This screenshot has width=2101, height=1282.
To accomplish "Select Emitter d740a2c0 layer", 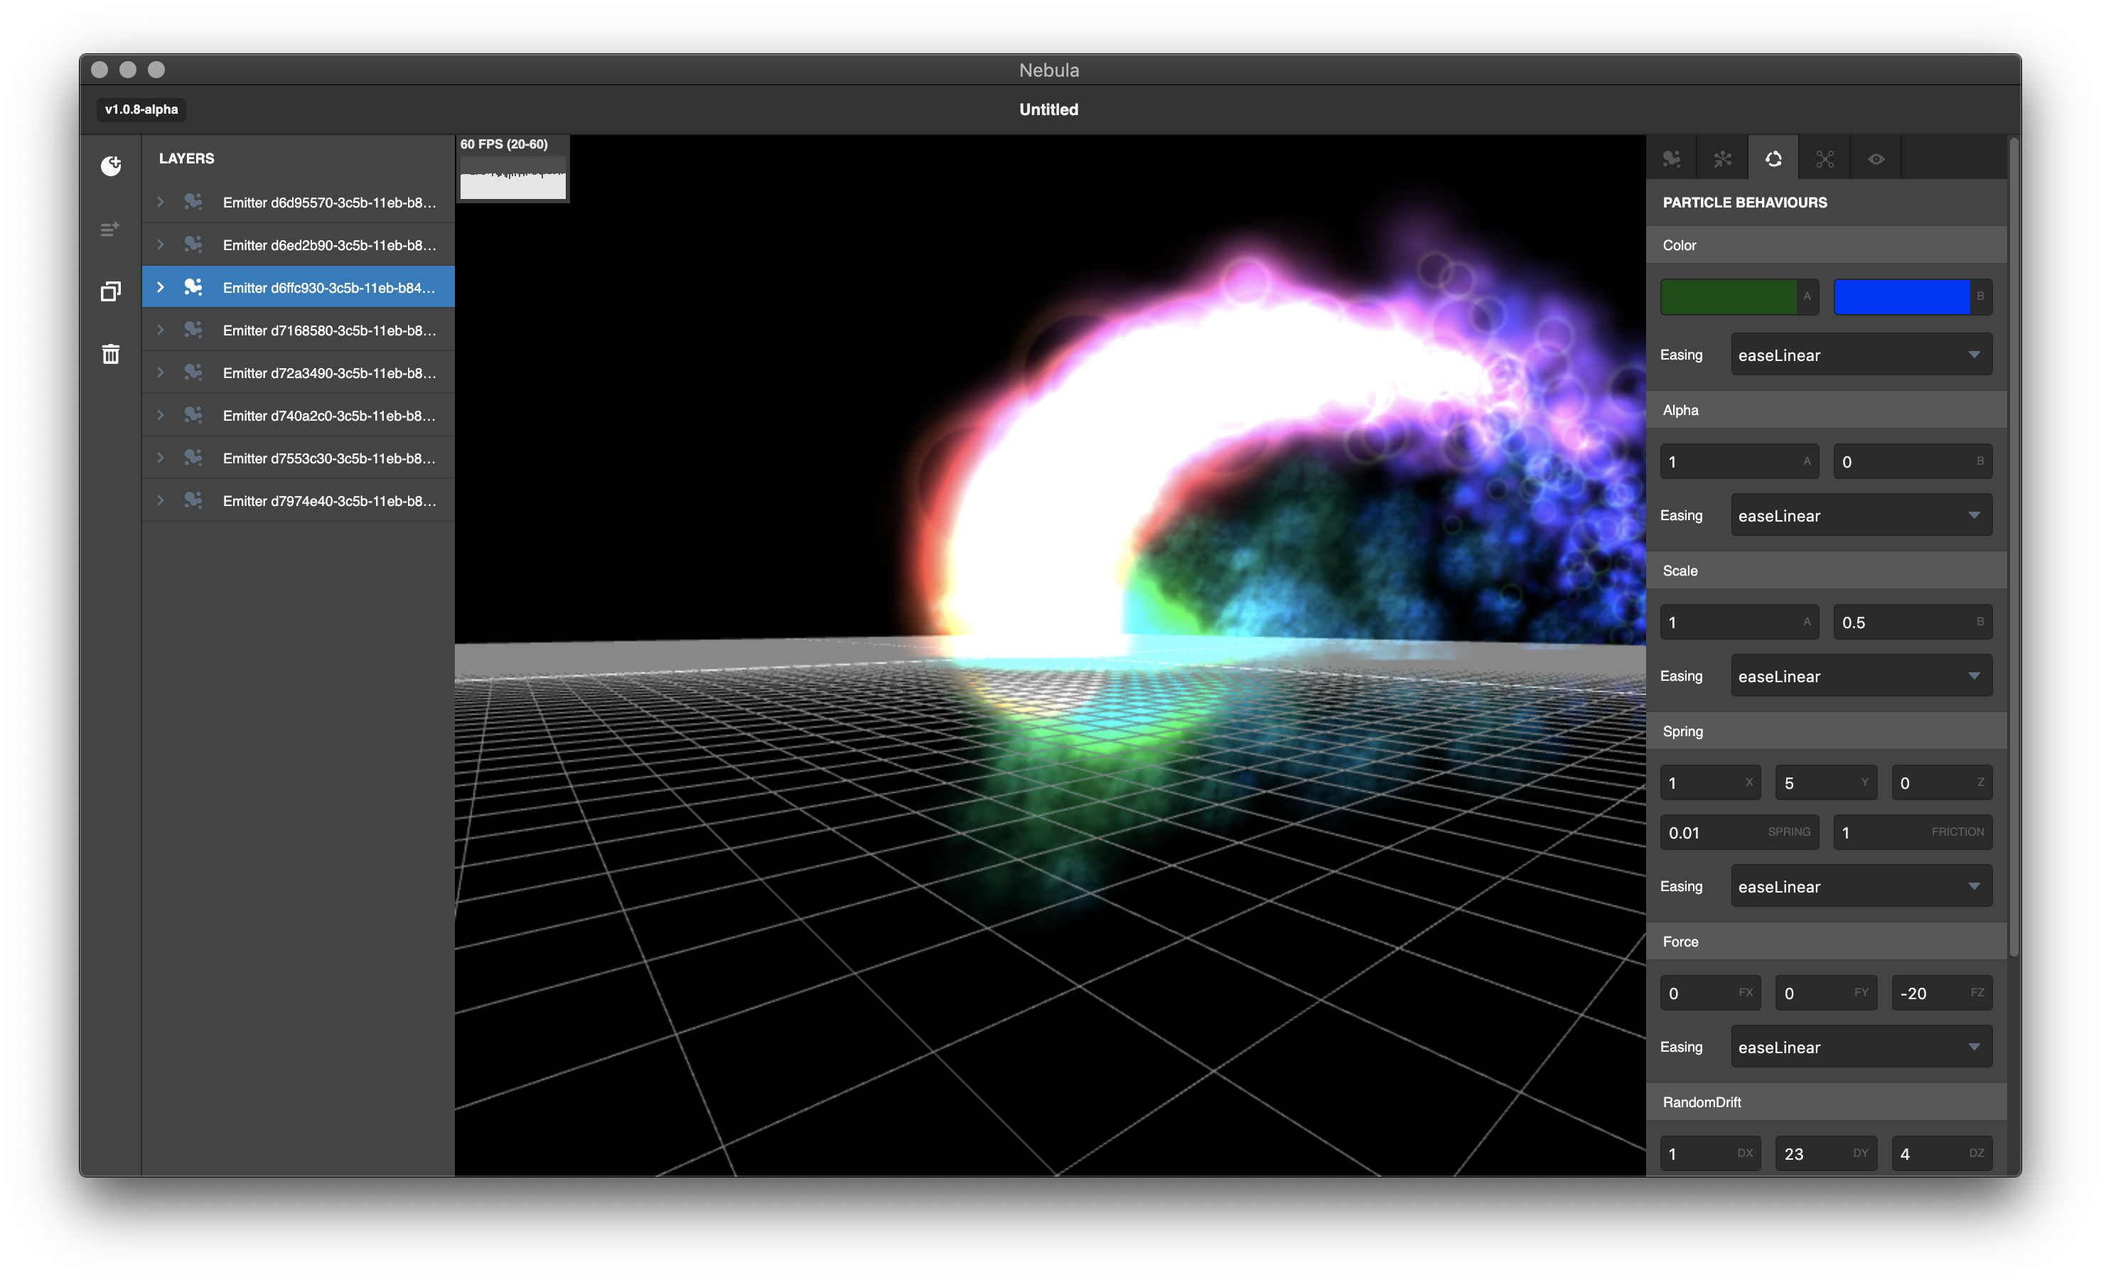I will 328,415.
